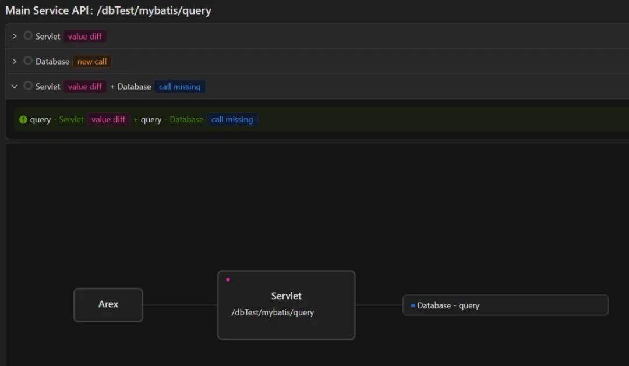
Task: Select the Arex node in the diagram
Action: pos(108,305)
